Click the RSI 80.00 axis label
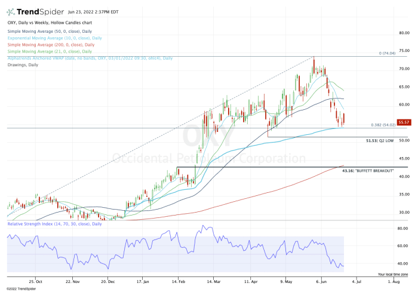Screen dimensions: 418x292 (x=402, y=229)
